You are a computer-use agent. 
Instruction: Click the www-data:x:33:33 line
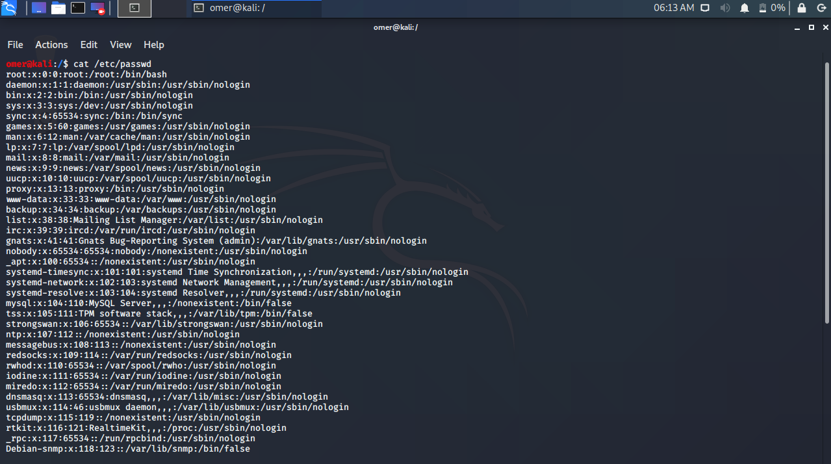click(x=141, y=199)
